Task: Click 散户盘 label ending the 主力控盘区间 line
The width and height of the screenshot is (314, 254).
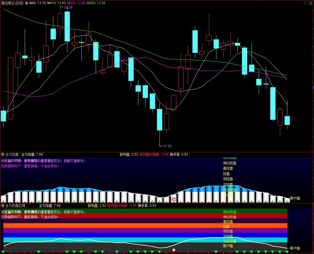Action: [x=295, y=248]
